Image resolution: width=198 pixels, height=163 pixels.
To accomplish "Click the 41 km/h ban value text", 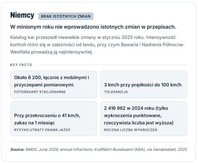I will [x=47, y=119].
